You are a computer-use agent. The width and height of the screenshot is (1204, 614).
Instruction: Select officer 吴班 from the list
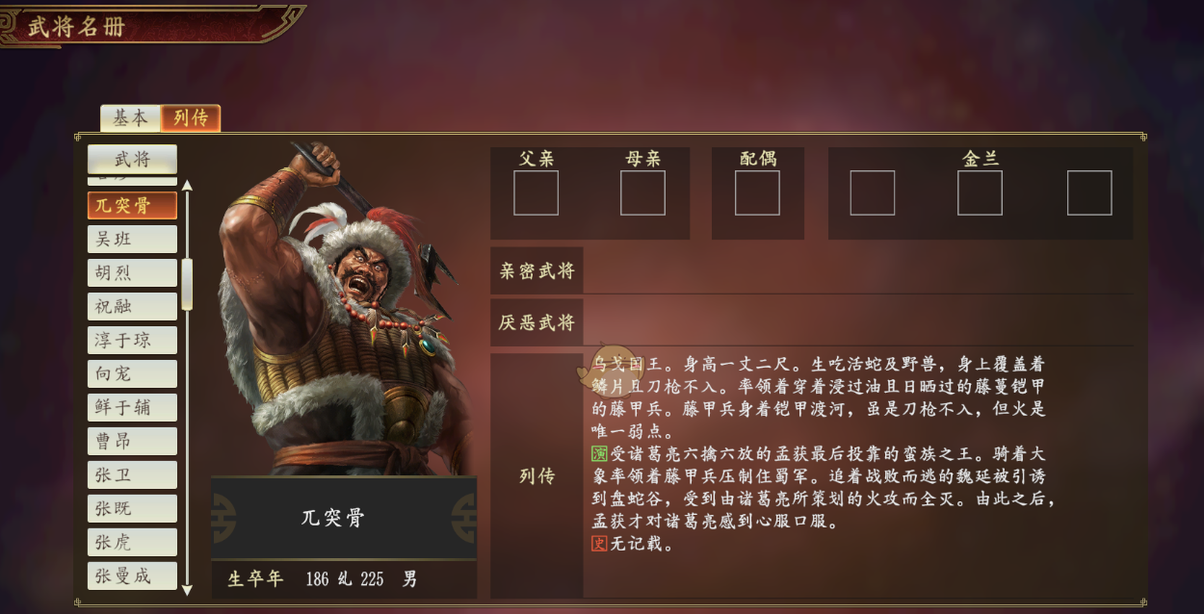click(132, 239)
